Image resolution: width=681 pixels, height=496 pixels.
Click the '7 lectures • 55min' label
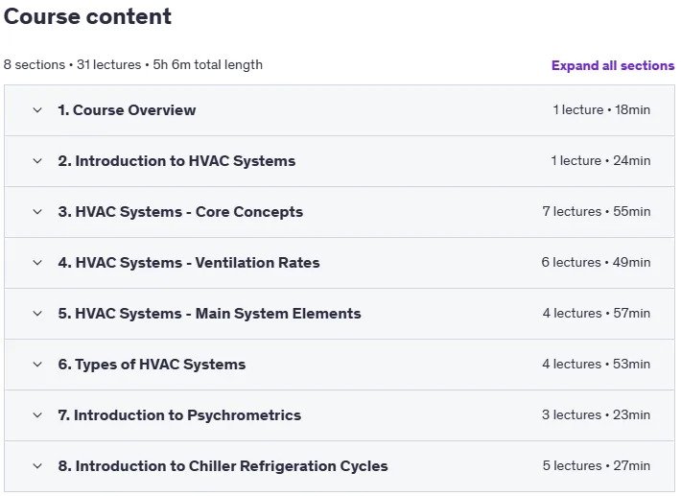click(x=597, y=211)
